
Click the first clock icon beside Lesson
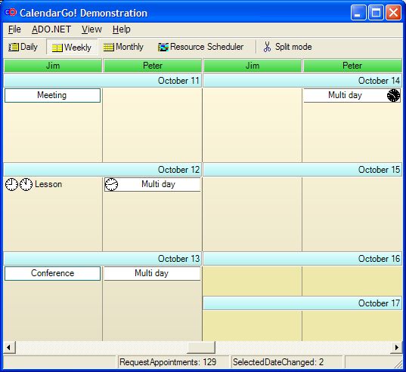tap(11, 184)
